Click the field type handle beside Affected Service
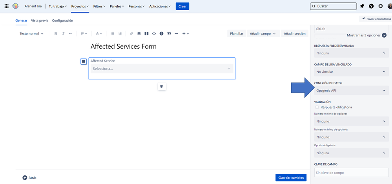 coord(84,61)
